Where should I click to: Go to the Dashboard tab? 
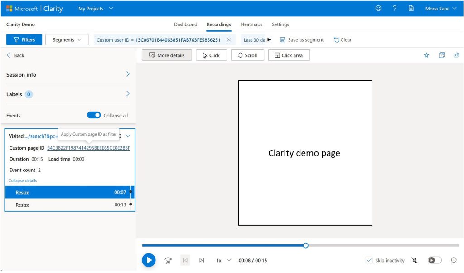pyautogui.click(x=185, y=24)
